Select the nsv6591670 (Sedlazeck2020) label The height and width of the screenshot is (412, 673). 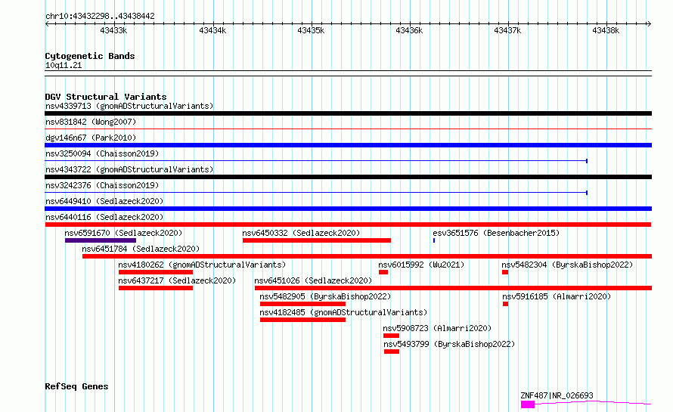123,233
